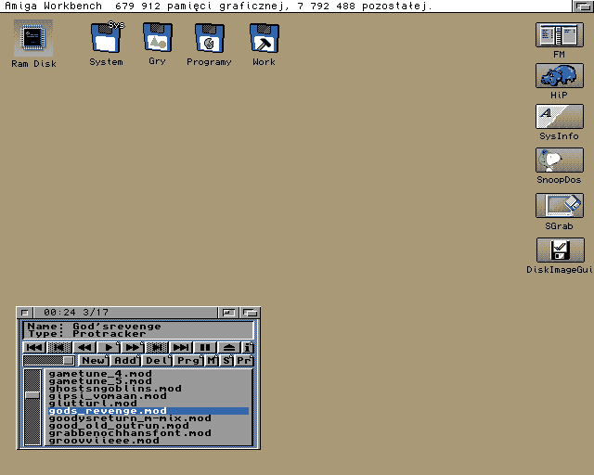Click the playlist vertical scrollbar knob
The image size is (594, 475).
click(x=32, y=395)
